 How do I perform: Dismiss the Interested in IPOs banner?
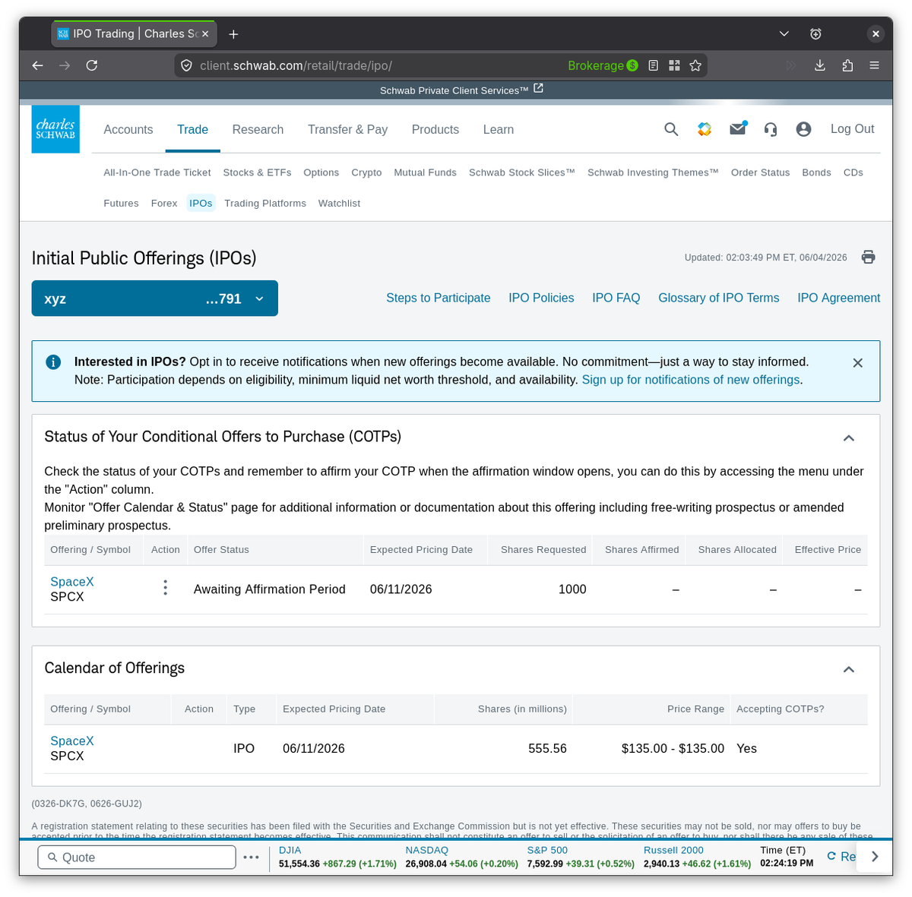click(x=858, y=363)
